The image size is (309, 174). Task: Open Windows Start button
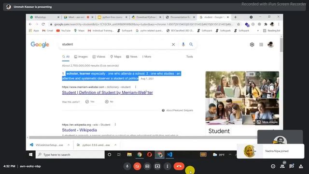[x=30, y=155]
